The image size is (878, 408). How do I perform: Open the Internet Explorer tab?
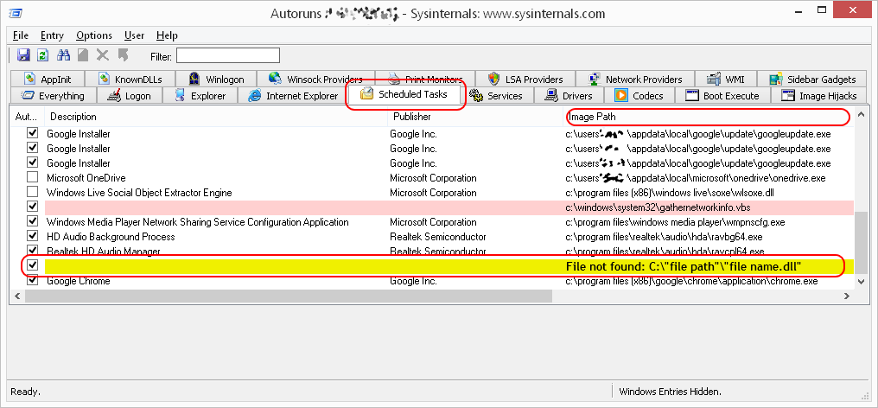pyautogui.click(x=294, y=96)
